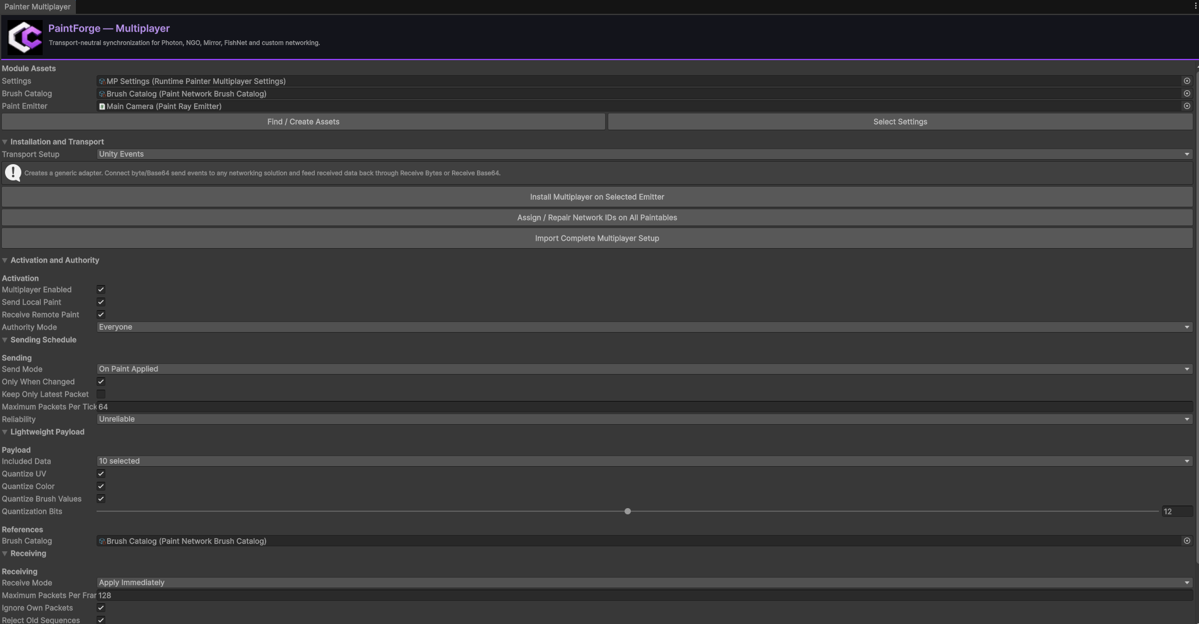Image resolution: width=1199 pixels, height=624 pixels.
Task: Click the Quantization Bits slider handle
Action: point(628,511)
